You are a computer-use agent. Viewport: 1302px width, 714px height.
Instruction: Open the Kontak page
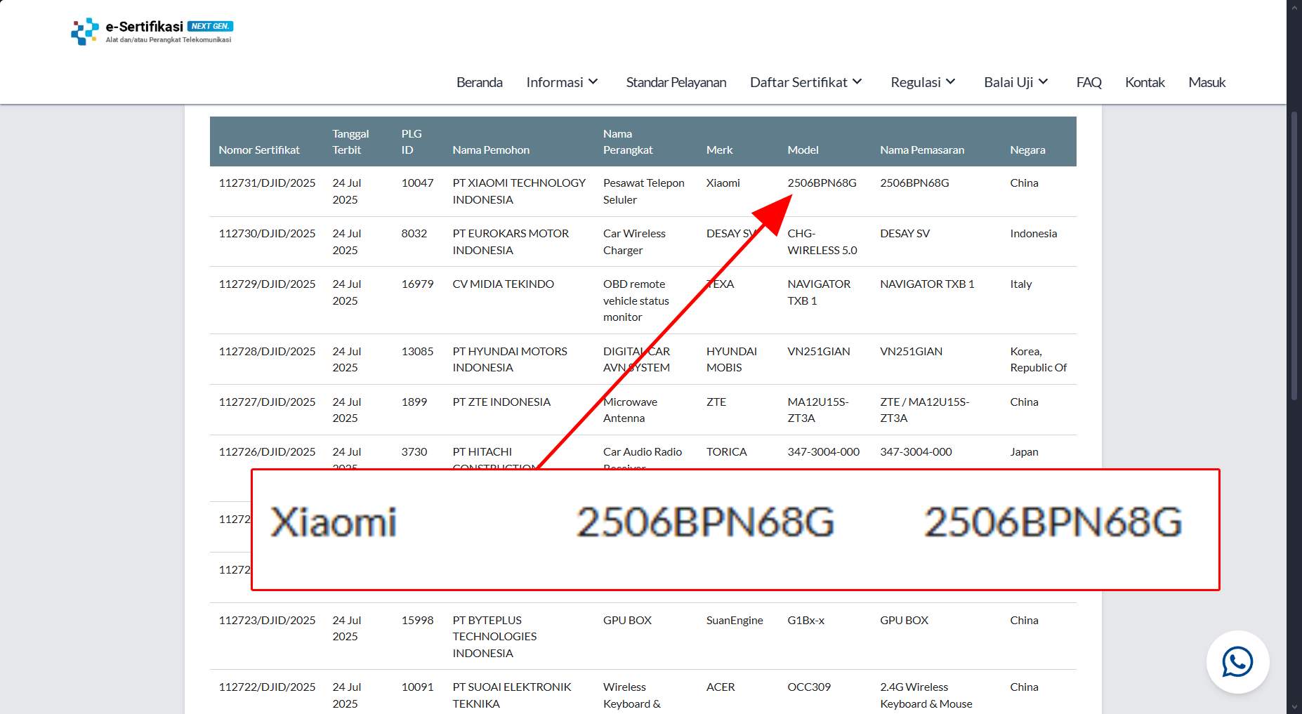tap(1145, 82)
